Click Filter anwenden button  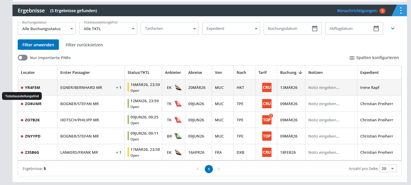(38, 45)
